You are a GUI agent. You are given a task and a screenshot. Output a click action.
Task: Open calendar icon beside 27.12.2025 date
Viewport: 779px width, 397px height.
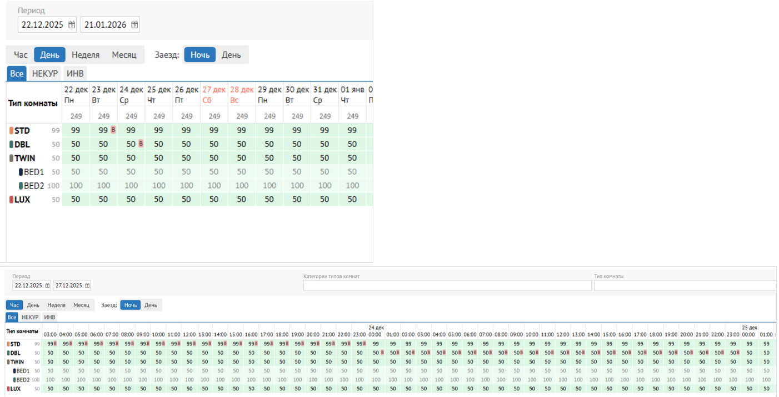pyautogui.click(x=87, y=286)
